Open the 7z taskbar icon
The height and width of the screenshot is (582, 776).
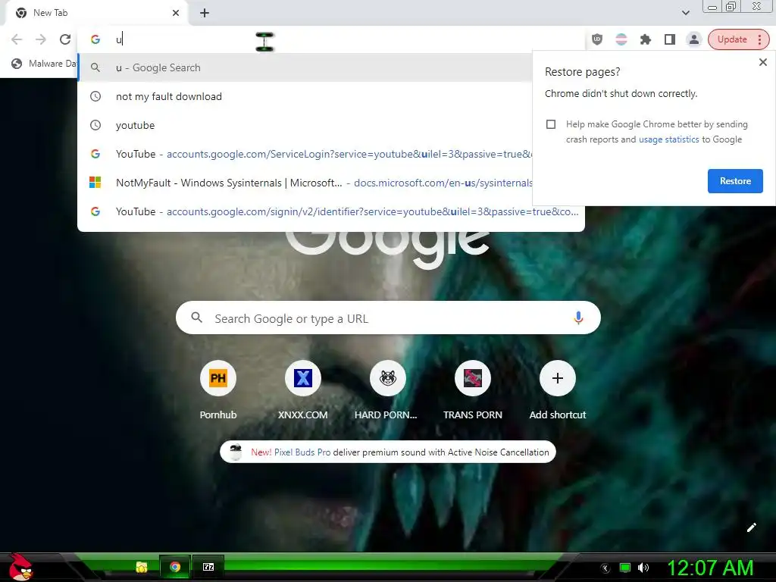point(208,567)
